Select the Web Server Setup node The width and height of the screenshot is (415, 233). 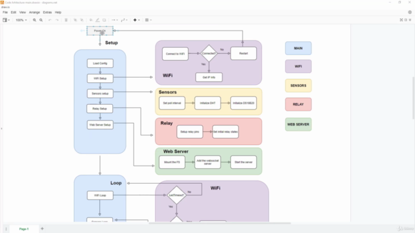coord(100,125)
